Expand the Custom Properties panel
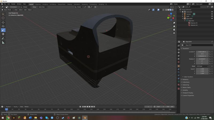The image size is (214, 120). pyautogui.click(x=188, y=95)
